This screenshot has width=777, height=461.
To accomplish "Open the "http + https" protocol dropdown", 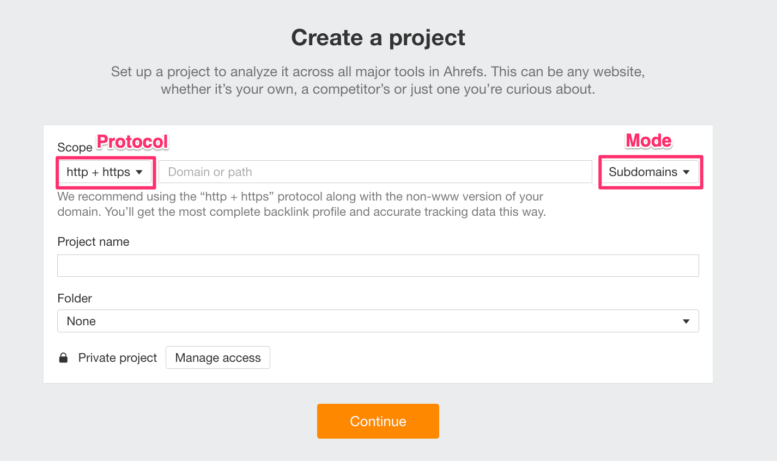I will point(104,172).
